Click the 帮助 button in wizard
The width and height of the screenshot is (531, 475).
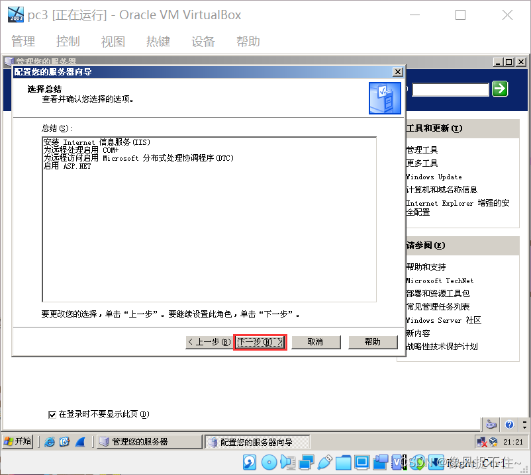[373, 342]
